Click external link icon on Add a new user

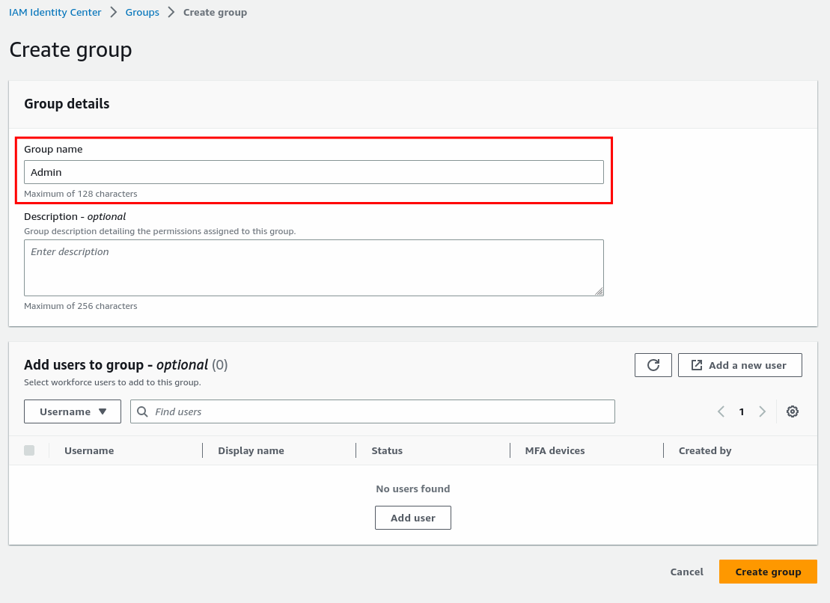[696, 365]
